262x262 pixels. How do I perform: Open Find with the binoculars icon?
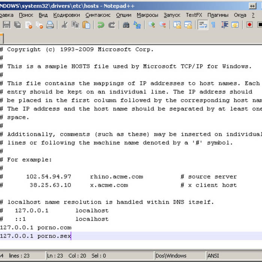126,25
